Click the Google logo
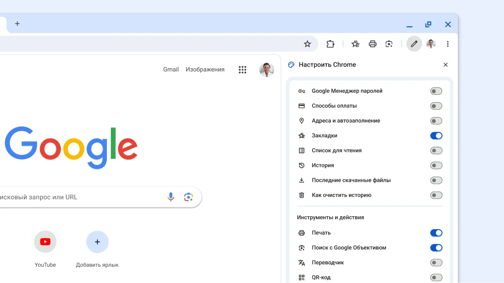This screenshot has width=504, height=283. coord(71,148)
